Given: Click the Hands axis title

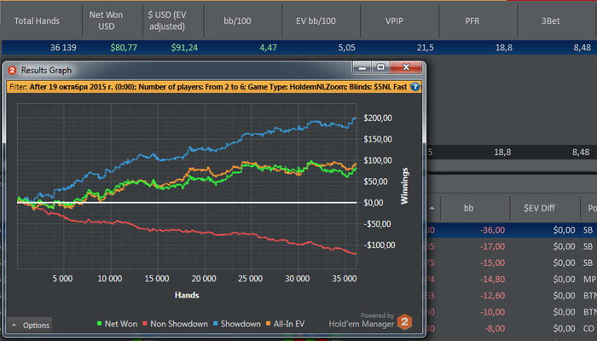Looking at the screenshot, I should [x=187, y=295].
